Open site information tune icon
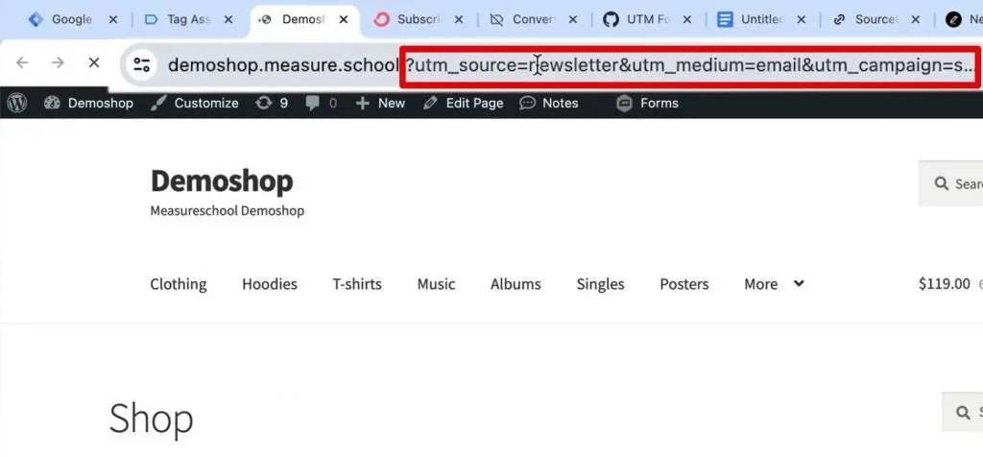The image size is (983, 457). [142, 64]
